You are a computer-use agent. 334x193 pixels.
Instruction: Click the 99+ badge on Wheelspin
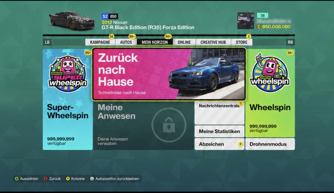pyautogui.click(x=290, y=53)
